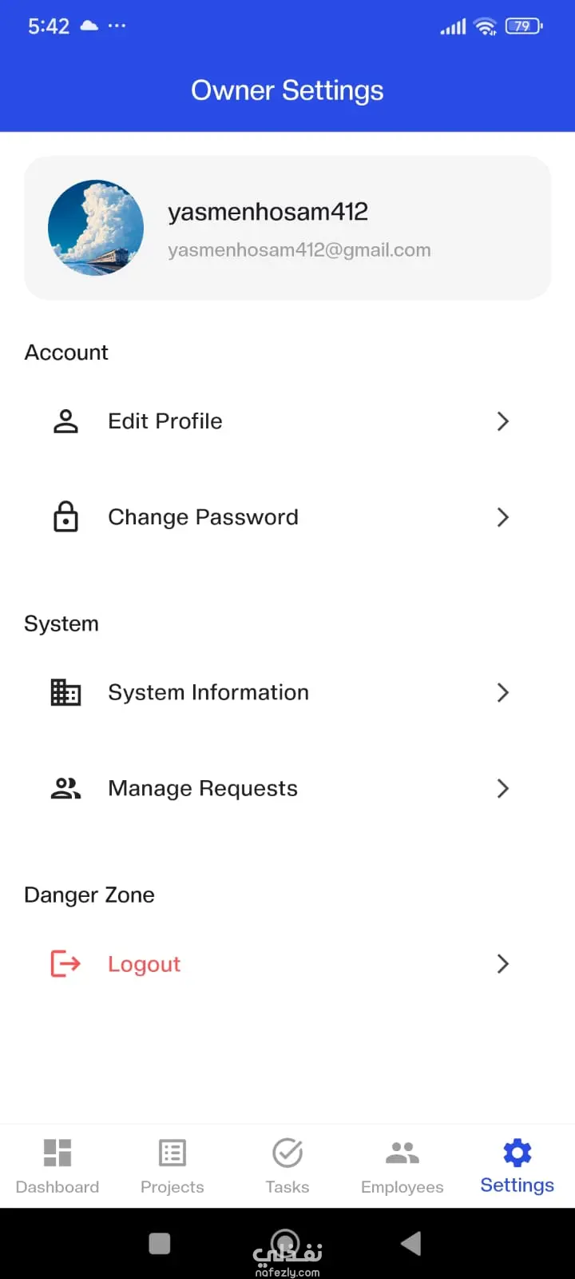Viewport: 575px width, 1279px height.
Task: Expand Edit Profile using its chevron
Action: 503,421
